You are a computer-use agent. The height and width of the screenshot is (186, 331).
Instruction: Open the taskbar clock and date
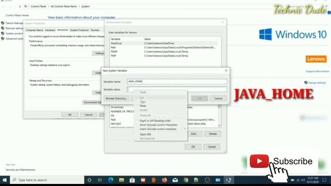point(313,180)
